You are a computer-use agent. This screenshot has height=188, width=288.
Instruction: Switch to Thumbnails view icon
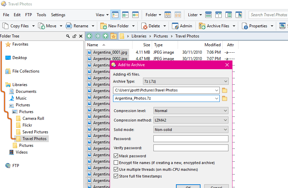[135, 15]
